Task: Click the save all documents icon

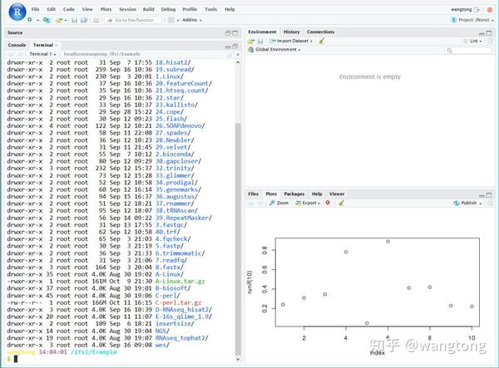Action: click(84, 20)
